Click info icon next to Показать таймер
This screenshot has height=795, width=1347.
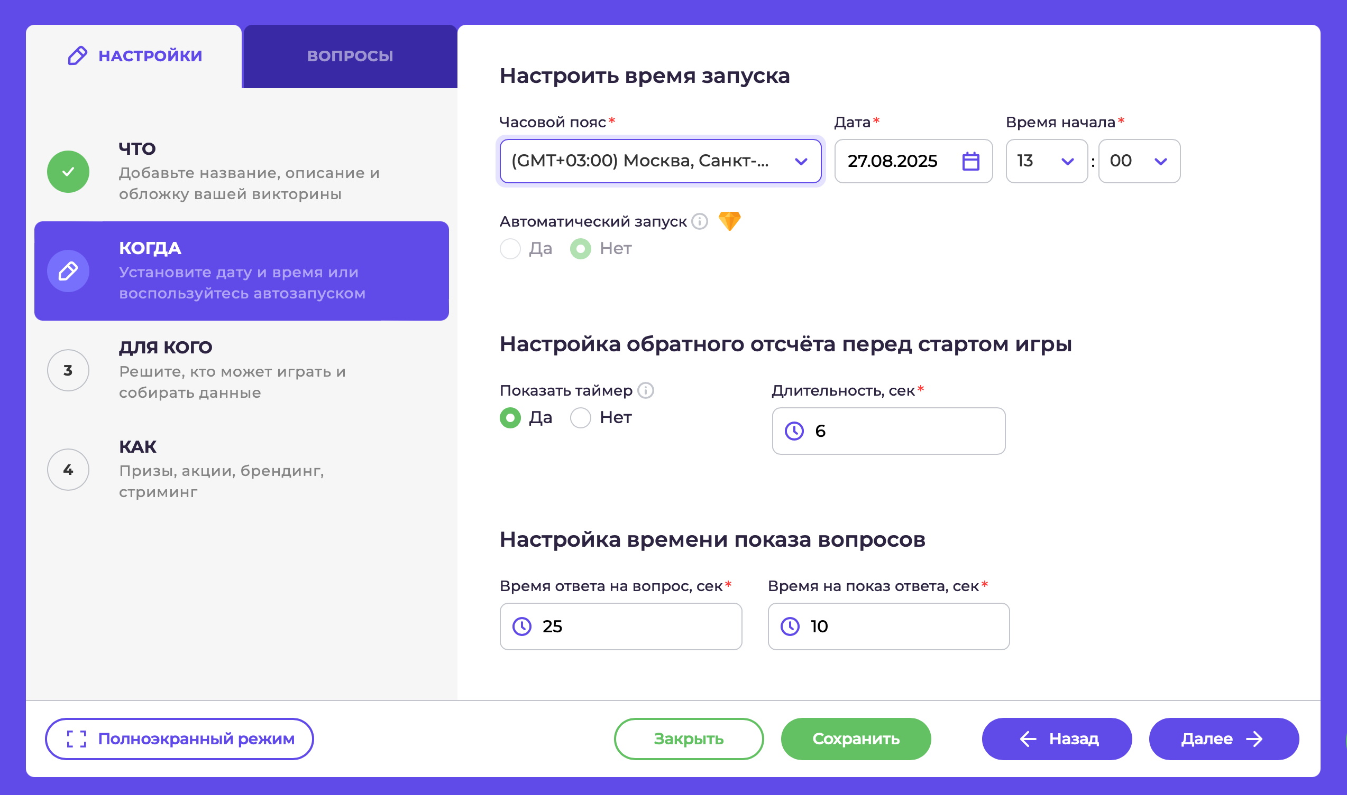tap(646, 390)
